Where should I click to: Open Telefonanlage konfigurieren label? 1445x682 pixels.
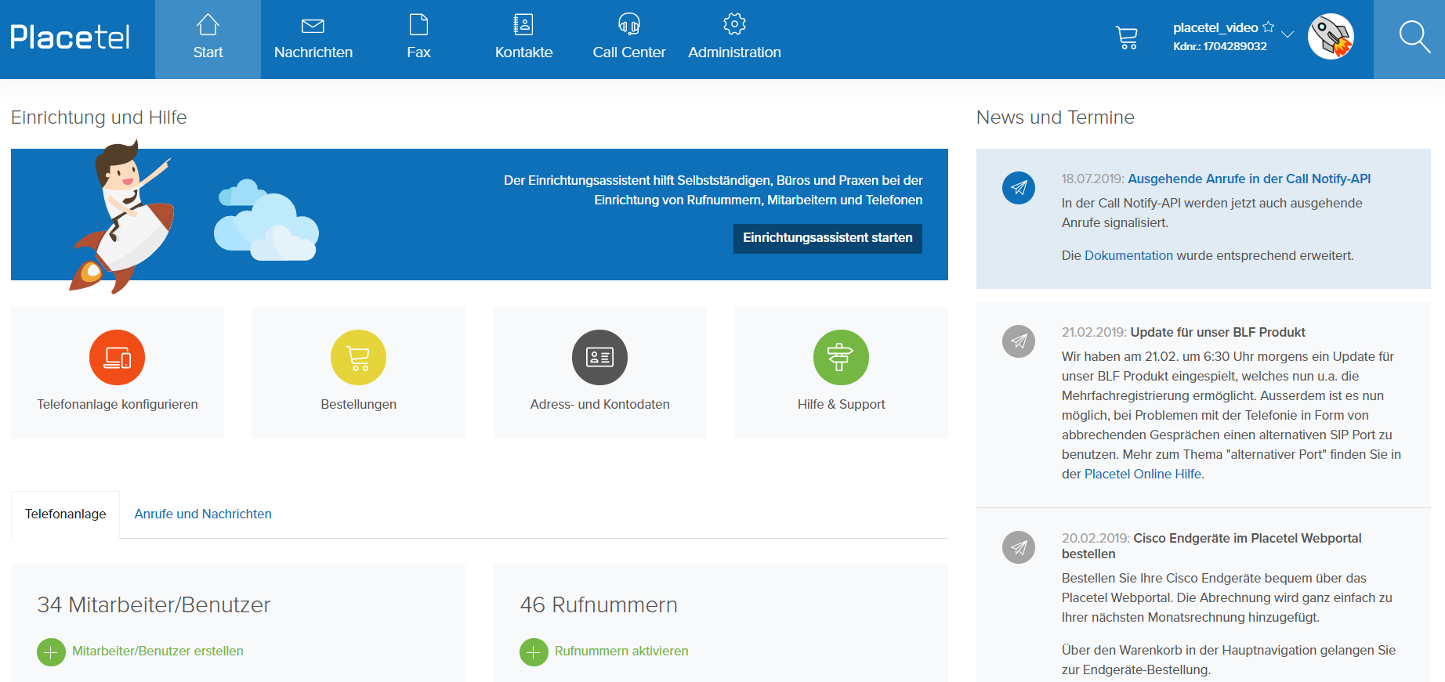(x=118, y=404)
